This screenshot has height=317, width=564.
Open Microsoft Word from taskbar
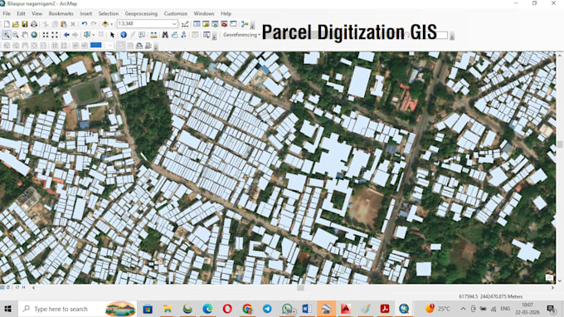(306, 309)
